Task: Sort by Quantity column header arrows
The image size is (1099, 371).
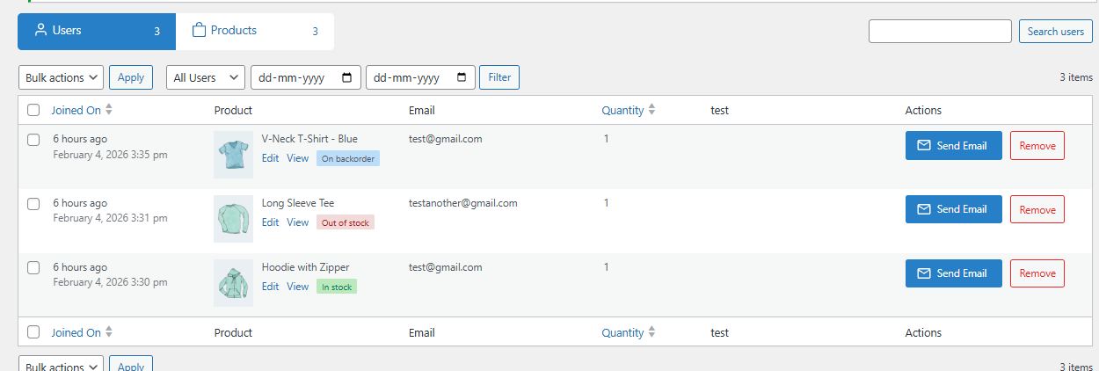Action: (x=651, y=111)
